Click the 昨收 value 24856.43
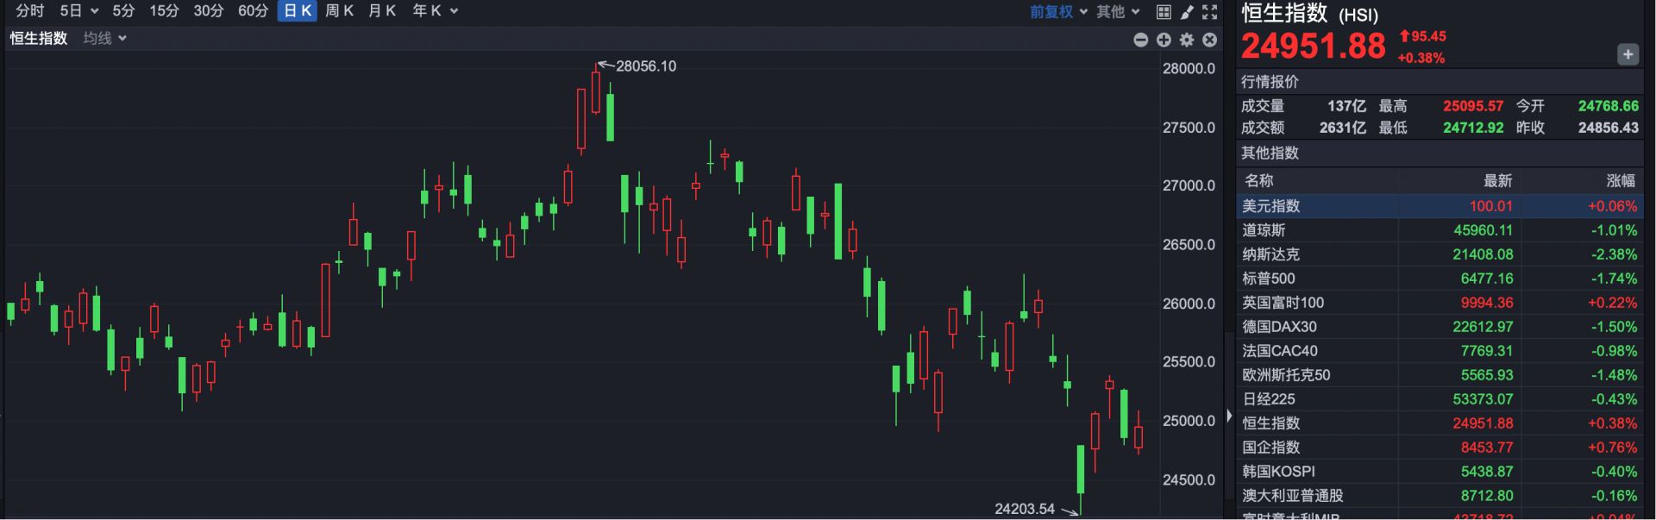 click(x=1609, y=128)
